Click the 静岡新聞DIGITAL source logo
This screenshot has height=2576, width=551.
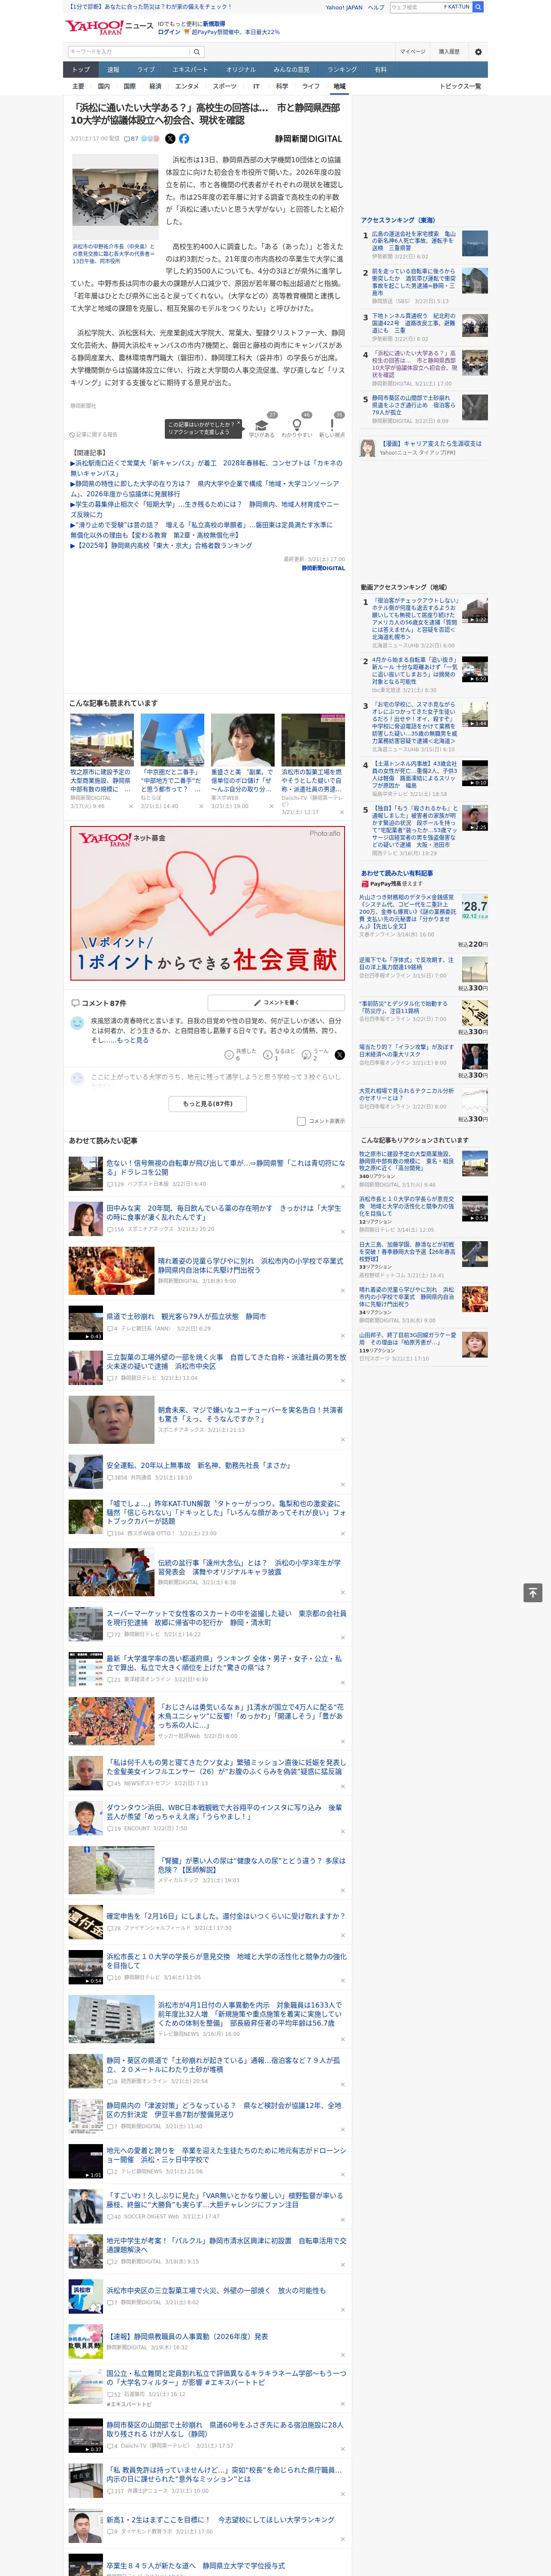coord(308,139)
